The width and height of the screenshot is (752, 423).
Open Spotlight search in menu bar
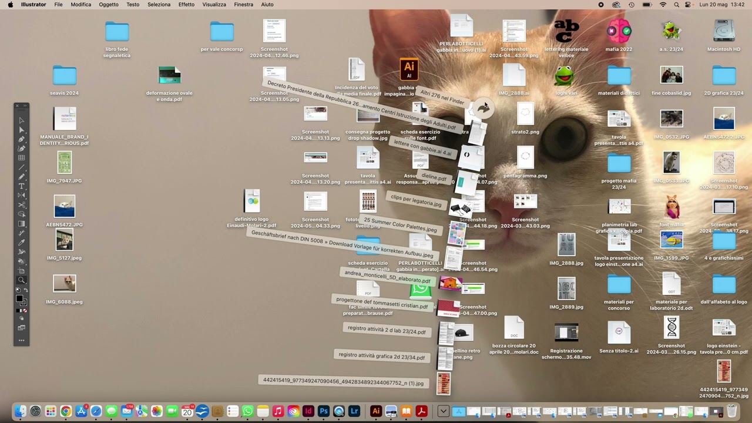(x=677, y=4)
